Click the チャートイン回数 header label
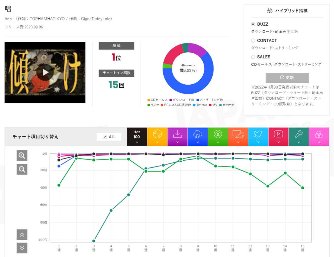Screen dimensions: 334x257 point(116,73)
